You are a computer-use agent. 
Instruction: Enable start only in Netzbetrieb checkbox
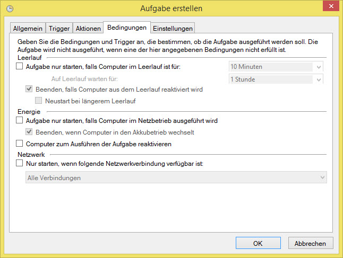pyautogui.click(x=20, y=121)
